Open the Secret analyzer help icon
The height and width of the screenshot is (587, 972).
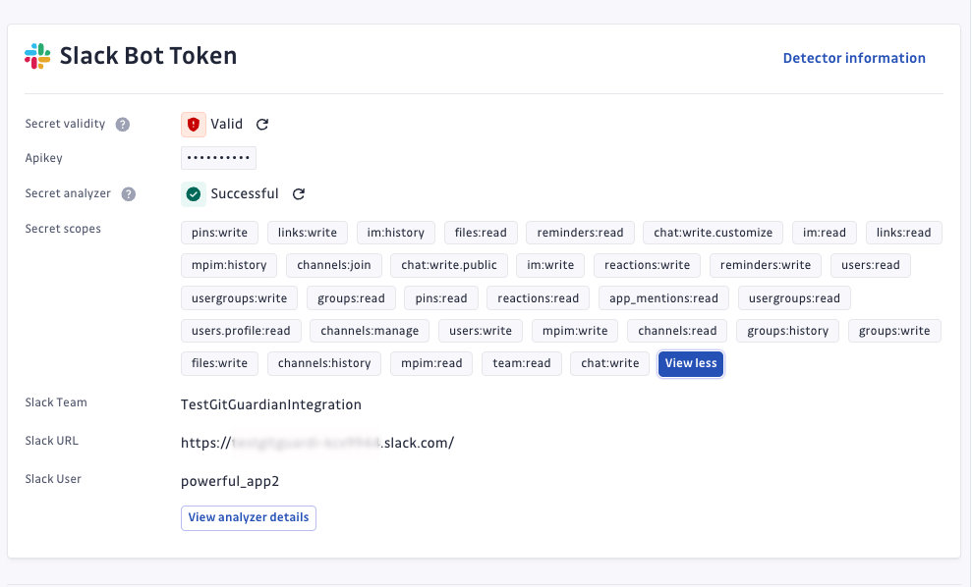tap(129, 193)
